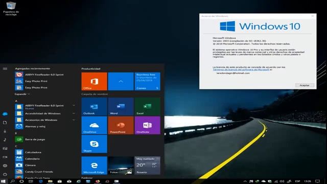The image size is (327, 184).
Task: Launch Excel from the tile
Action: 148,107
